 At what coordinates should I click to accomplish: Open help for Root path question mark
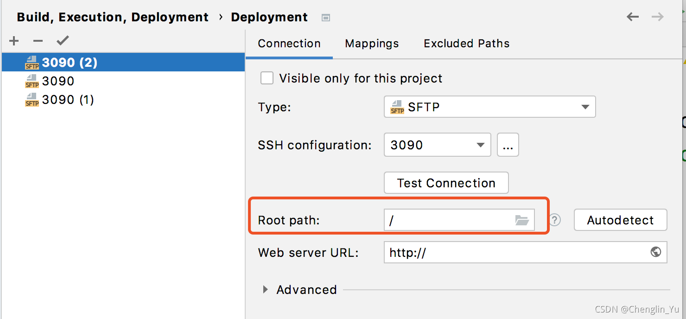click(x=555, y=220)
